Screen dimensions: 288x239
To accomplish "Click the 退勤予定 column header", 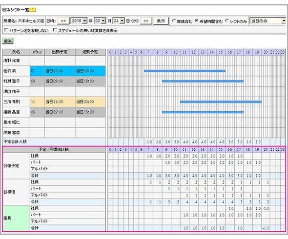I will click(x=90, y=52).
